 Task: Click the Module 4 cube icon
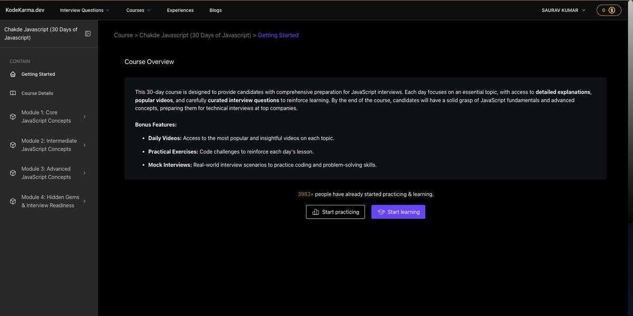pyautogui.click(x=13, y=201)
